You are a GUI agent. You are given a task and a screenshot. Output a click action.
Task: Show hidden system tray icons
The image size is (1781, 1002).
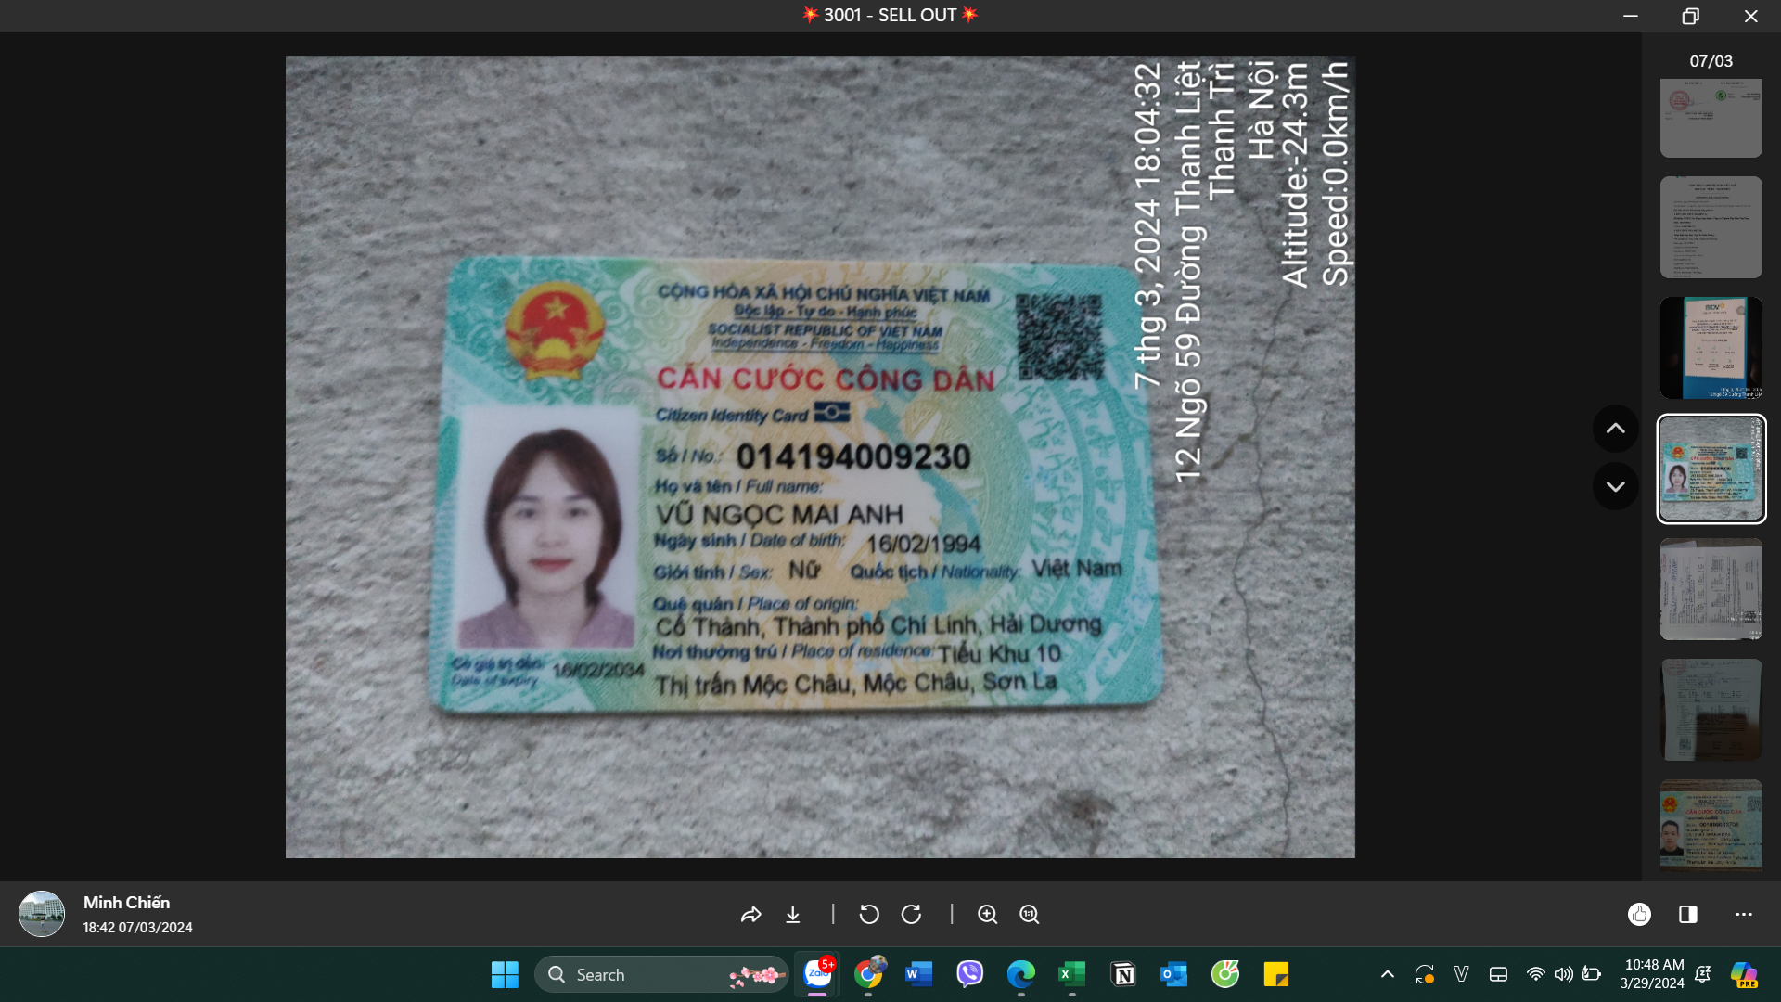click(x=1387, y=974)
